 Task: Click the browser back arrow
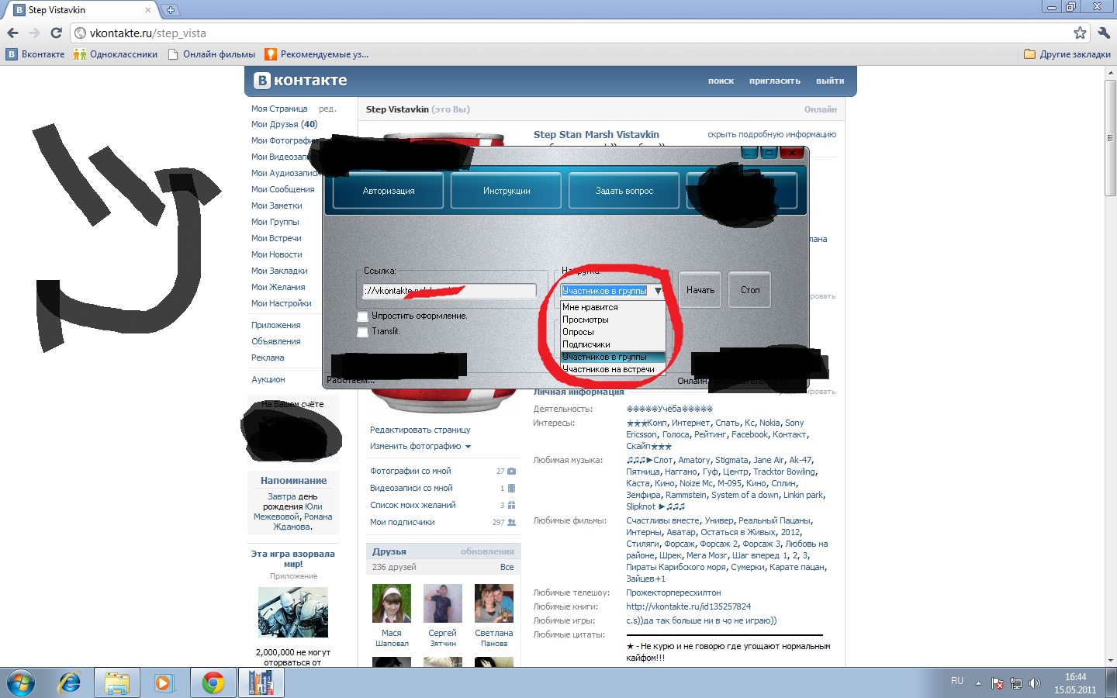pyautogui.click(x=12, y=33)
